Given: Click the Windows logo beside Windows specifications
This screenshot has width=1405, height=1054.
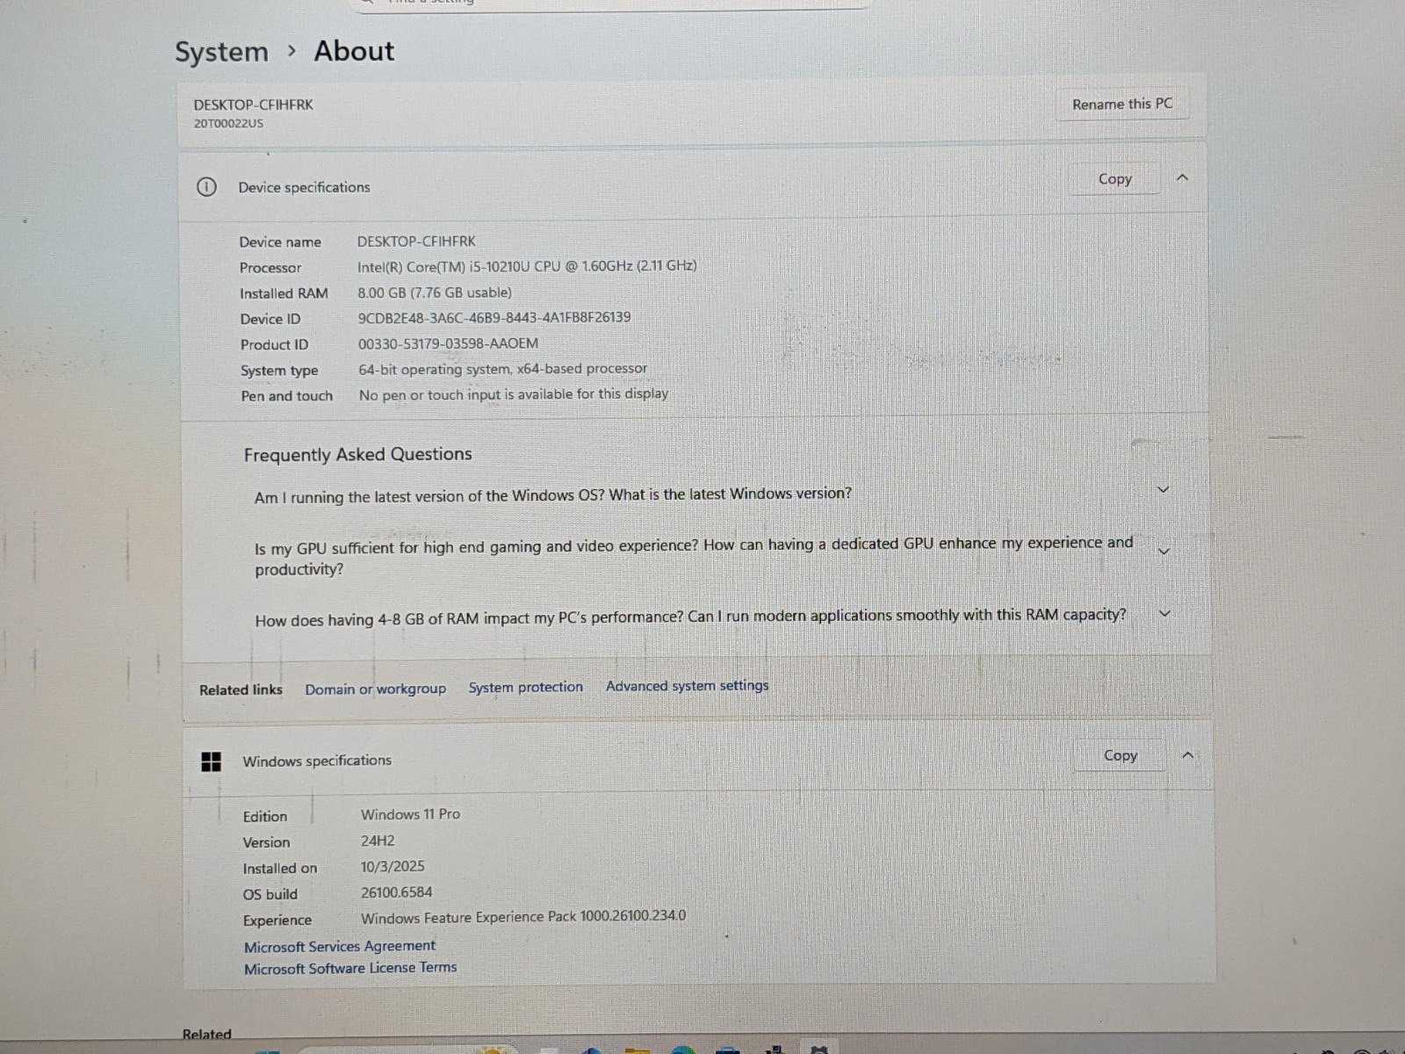Looking at the screenshot, I should click(212, 762).
